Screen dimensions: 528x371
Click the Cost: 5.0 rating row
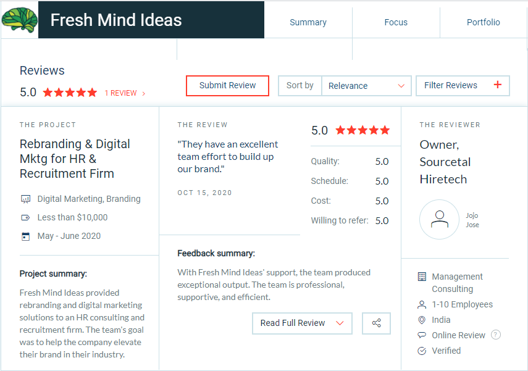coord(350,201)
